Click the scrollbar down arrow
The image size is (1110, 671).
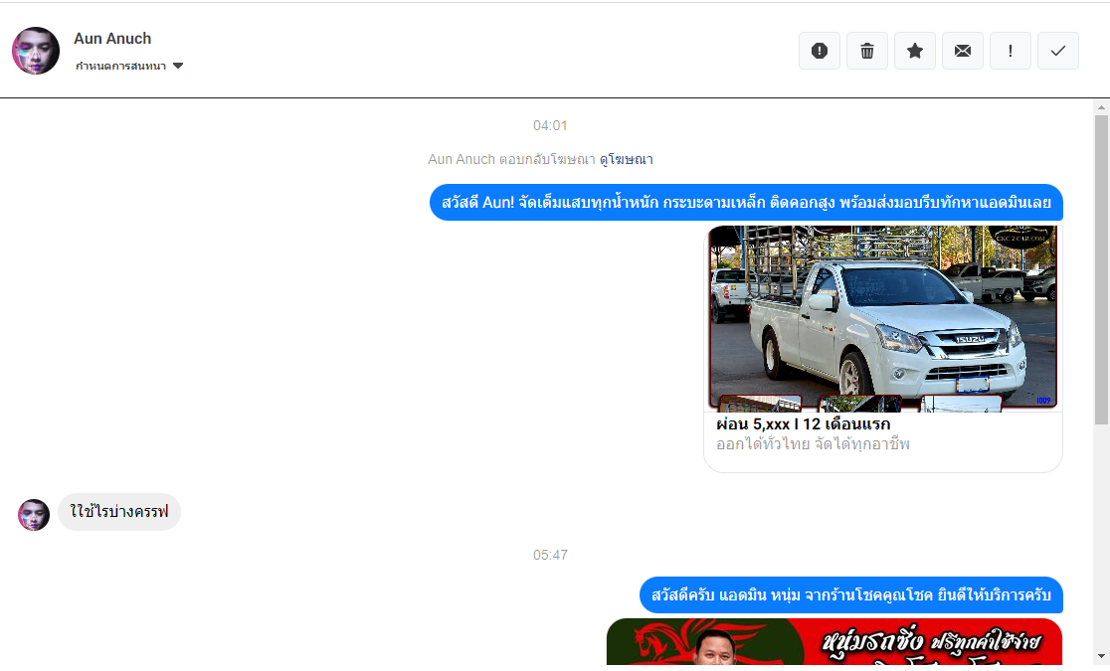click(1101, 656)
